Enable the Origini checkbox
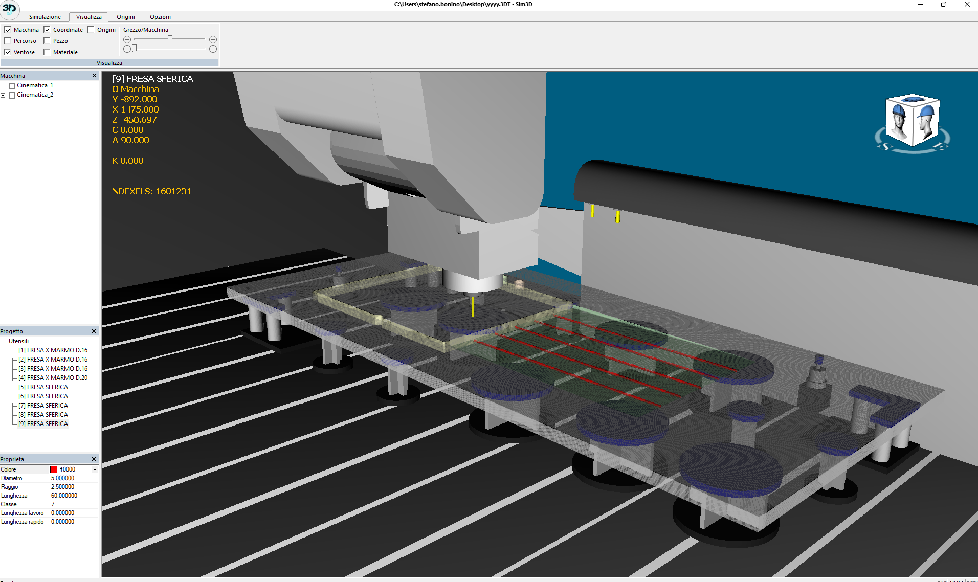Screen dimensions: 978x582 click(x=91, y=30)
